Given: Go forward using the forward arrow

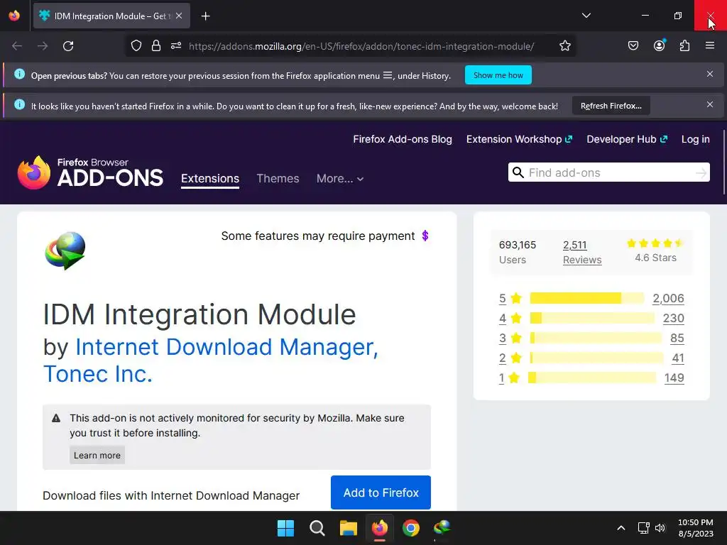Looking at the screenshot, I should [43, 46].
